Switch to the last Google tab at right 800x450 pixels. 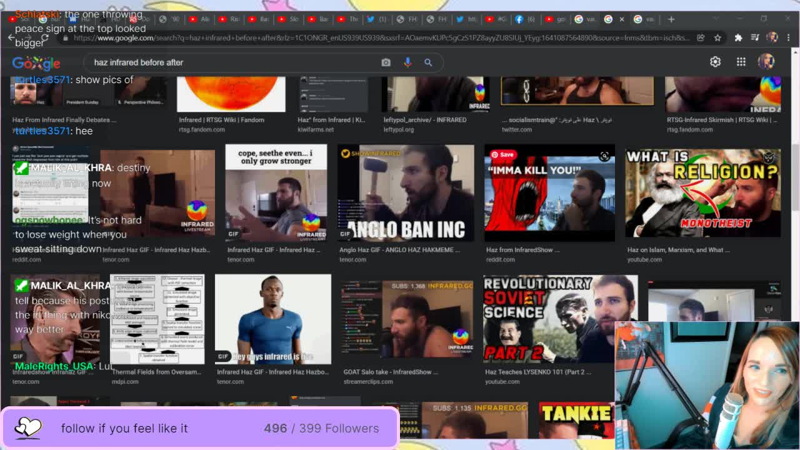[x=644, y=19]
